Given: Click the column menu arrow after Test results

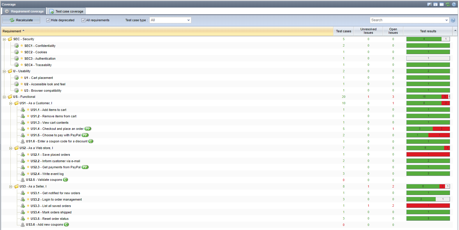Looking at the screenshot, I should [x=455, y=31].
